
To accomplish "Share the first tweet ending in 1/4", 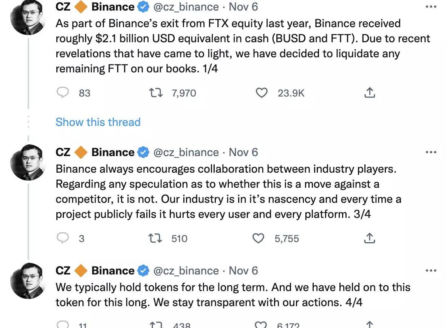I will (369, 92).
